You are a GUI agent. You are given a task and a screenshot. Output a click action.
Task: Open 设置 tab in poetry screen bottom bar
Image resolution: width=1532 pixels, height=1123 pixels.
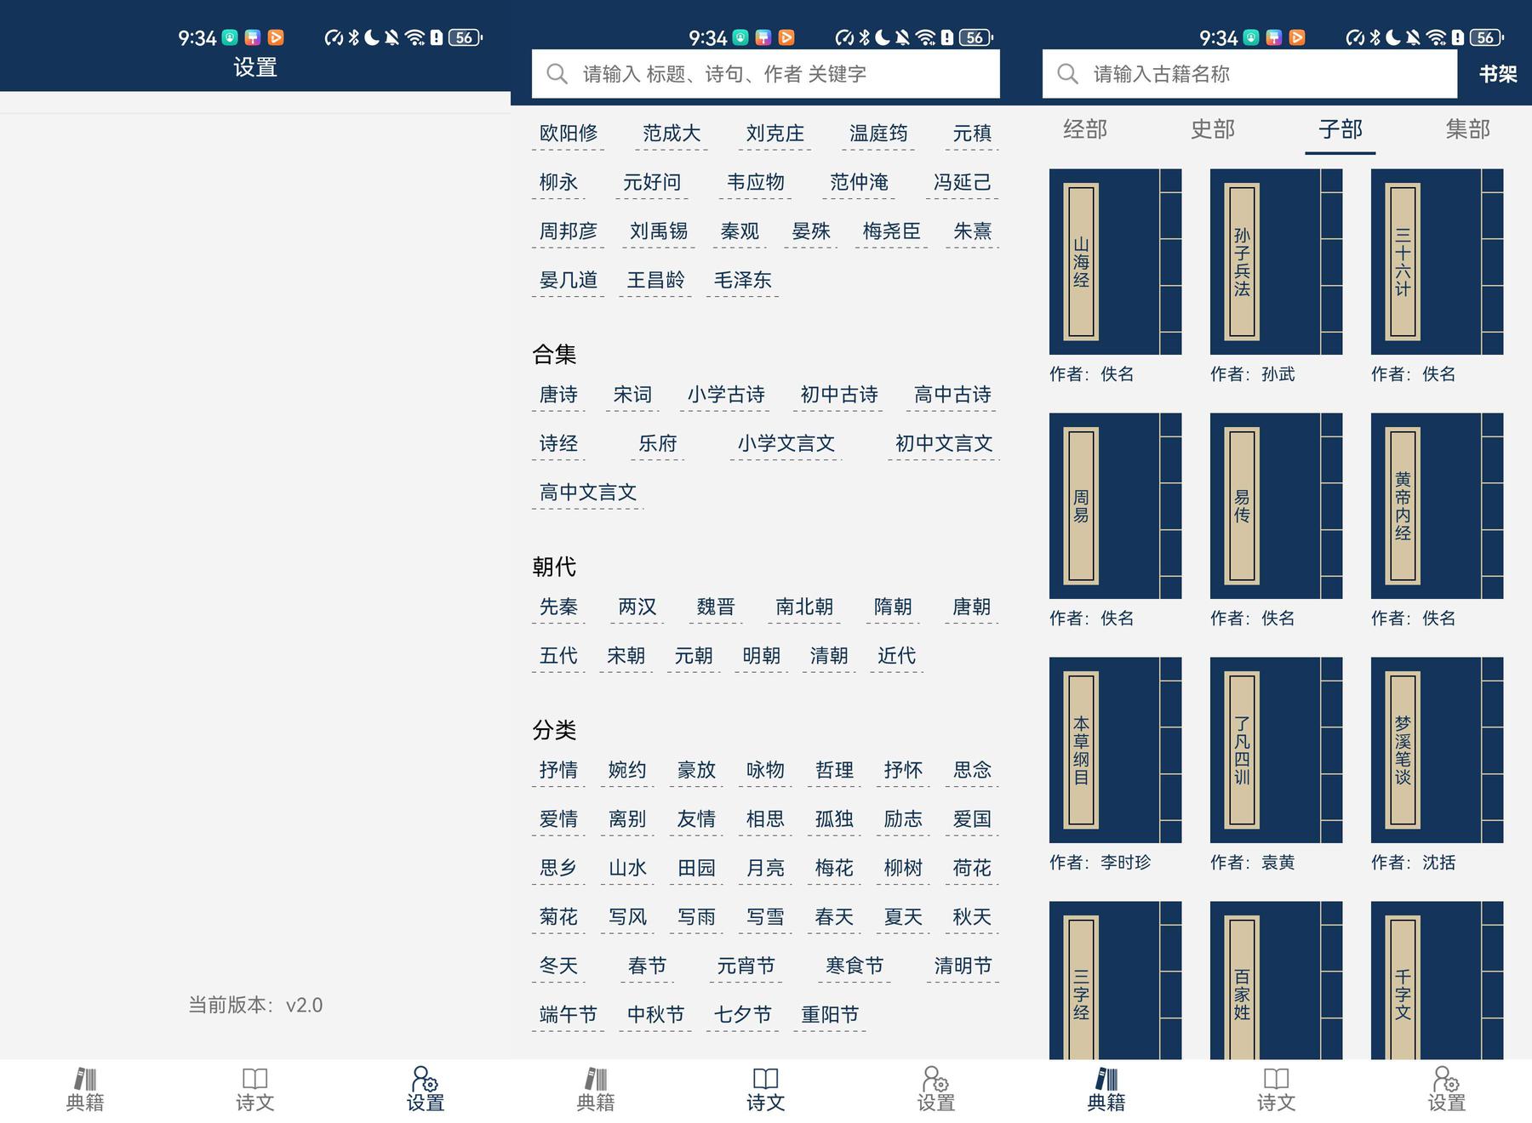936,1090
